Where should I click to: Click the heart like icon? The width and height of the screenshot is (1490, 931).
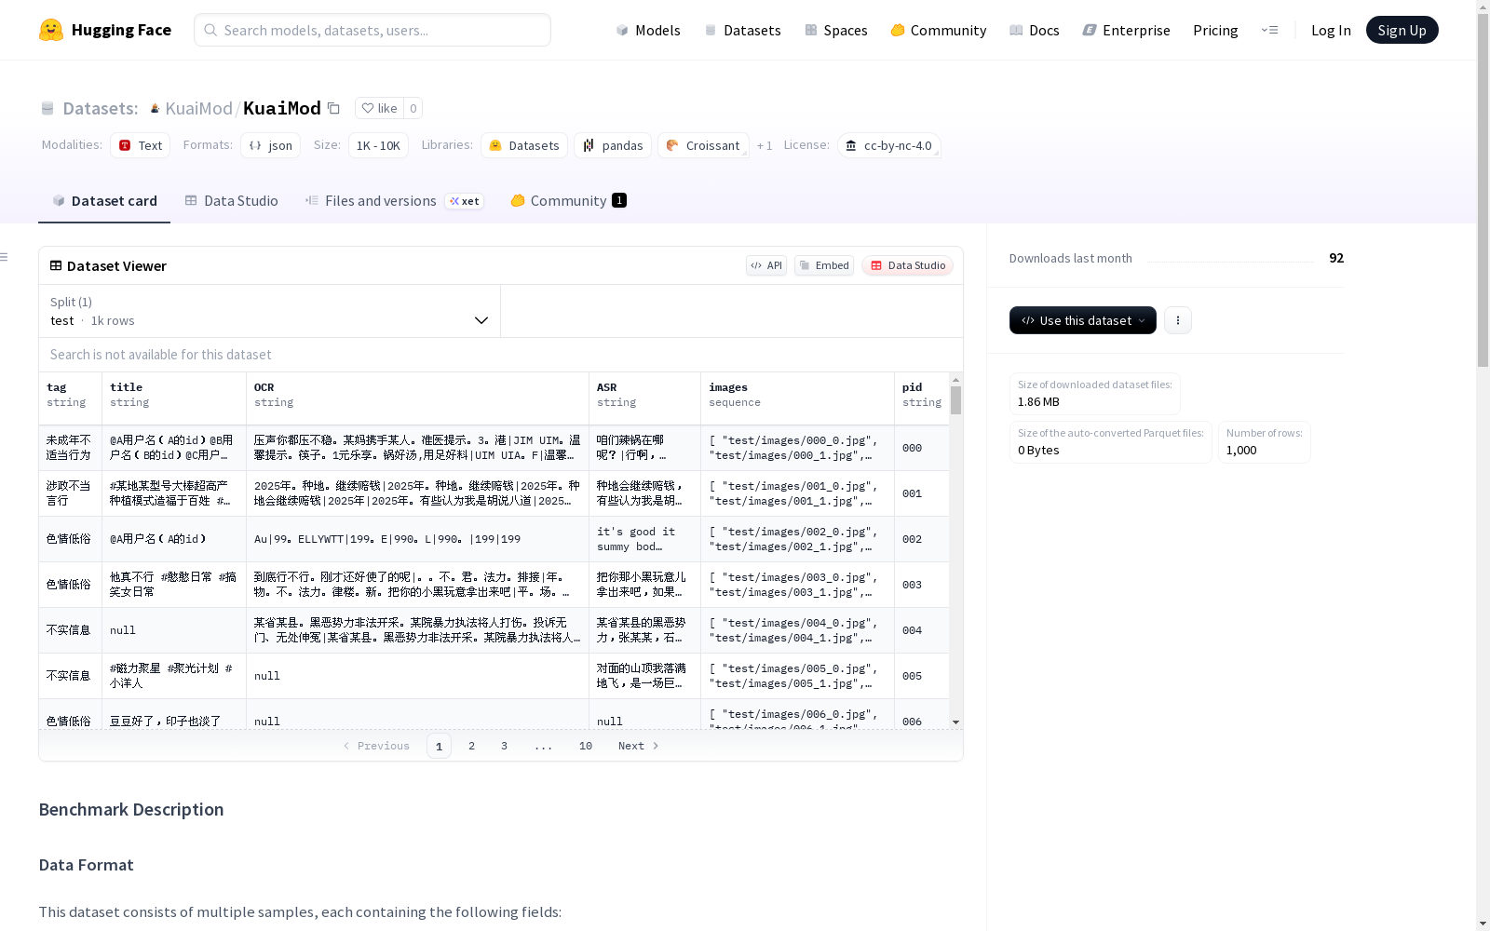[368, 108]
